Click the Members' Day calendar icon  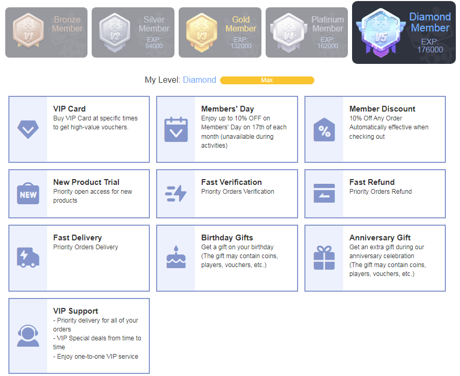(x=176, y=129)
